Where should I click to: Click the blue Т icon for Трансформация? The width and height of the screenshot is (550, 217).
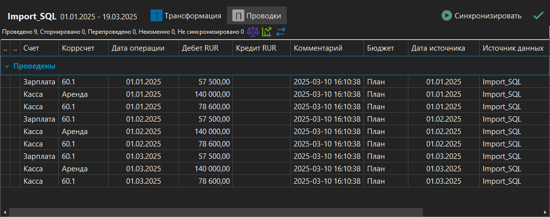157,16
